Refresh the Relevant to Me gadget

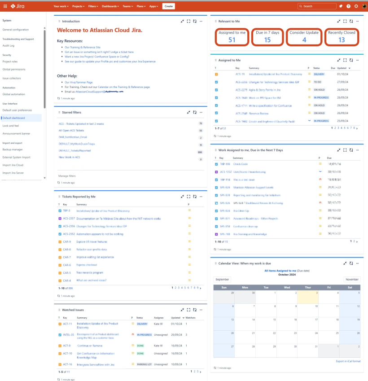(351, 22)
